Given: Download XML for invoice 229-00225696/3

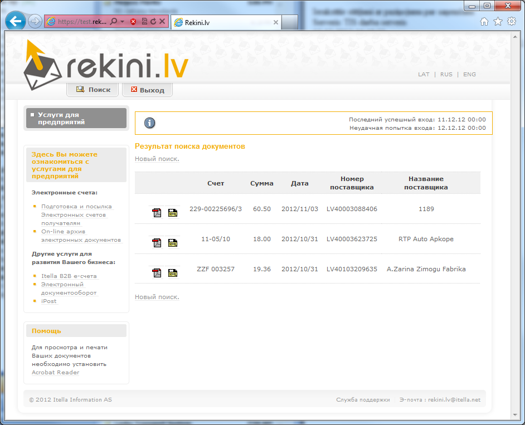Looking at the screenshot, I should 173,213.
